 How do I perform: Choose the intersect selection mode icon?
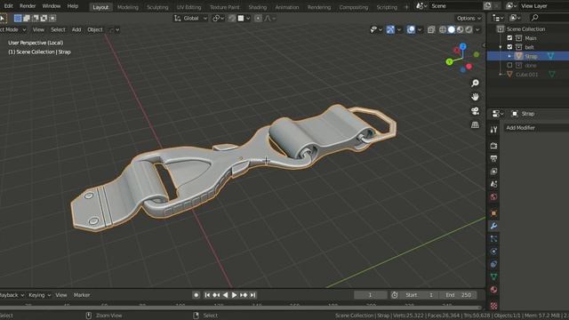point(52,18)
